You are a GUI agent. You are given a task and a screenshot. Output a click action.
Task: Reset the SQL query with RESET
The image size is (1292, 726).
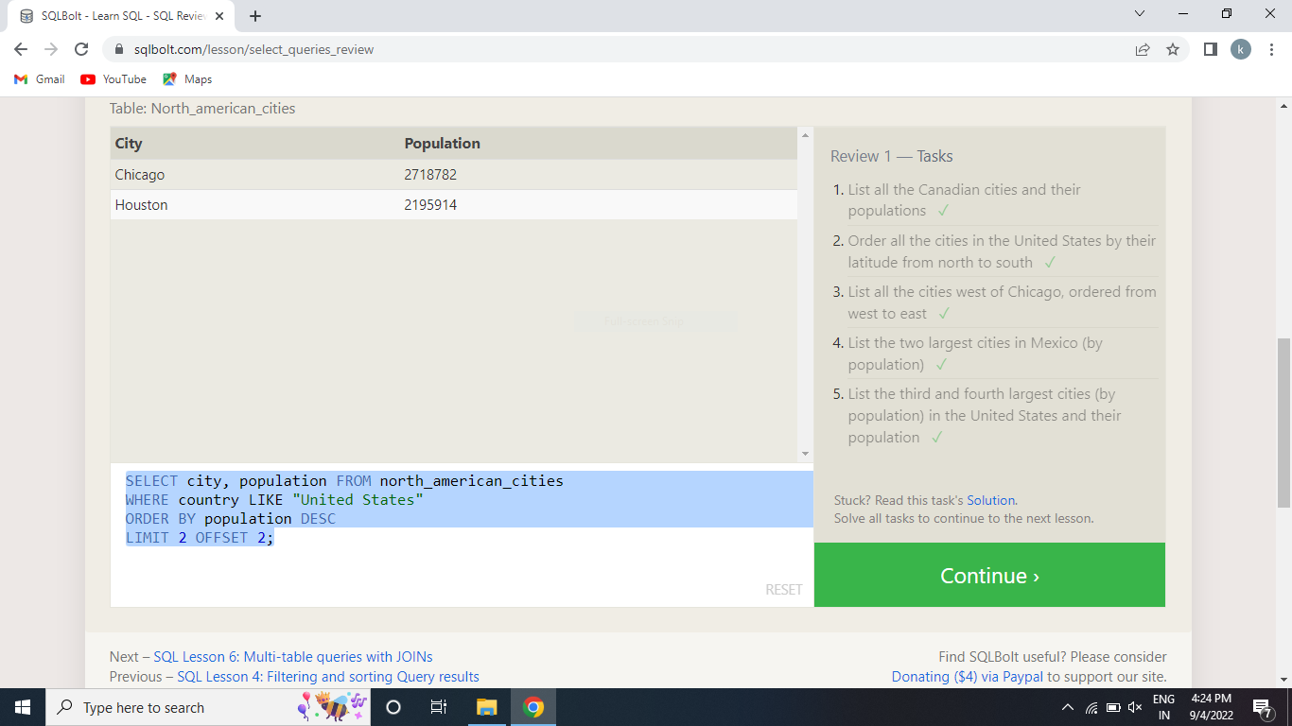[784, 589]
